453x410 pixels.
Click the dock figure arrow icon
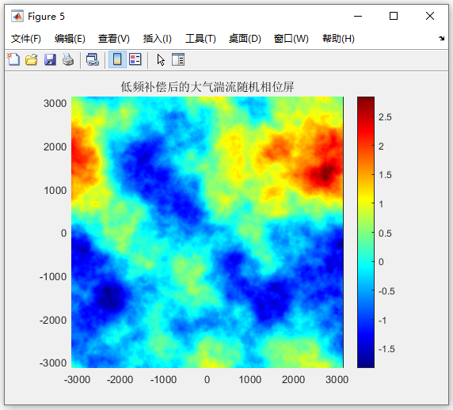(441, 39)
